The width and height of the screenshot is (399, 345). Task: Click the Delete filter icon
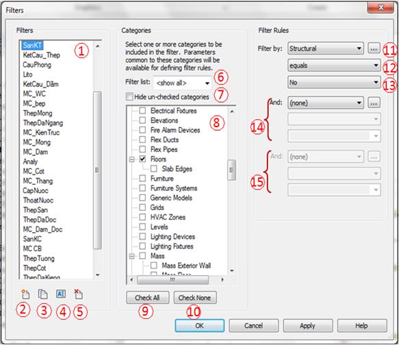79,294
